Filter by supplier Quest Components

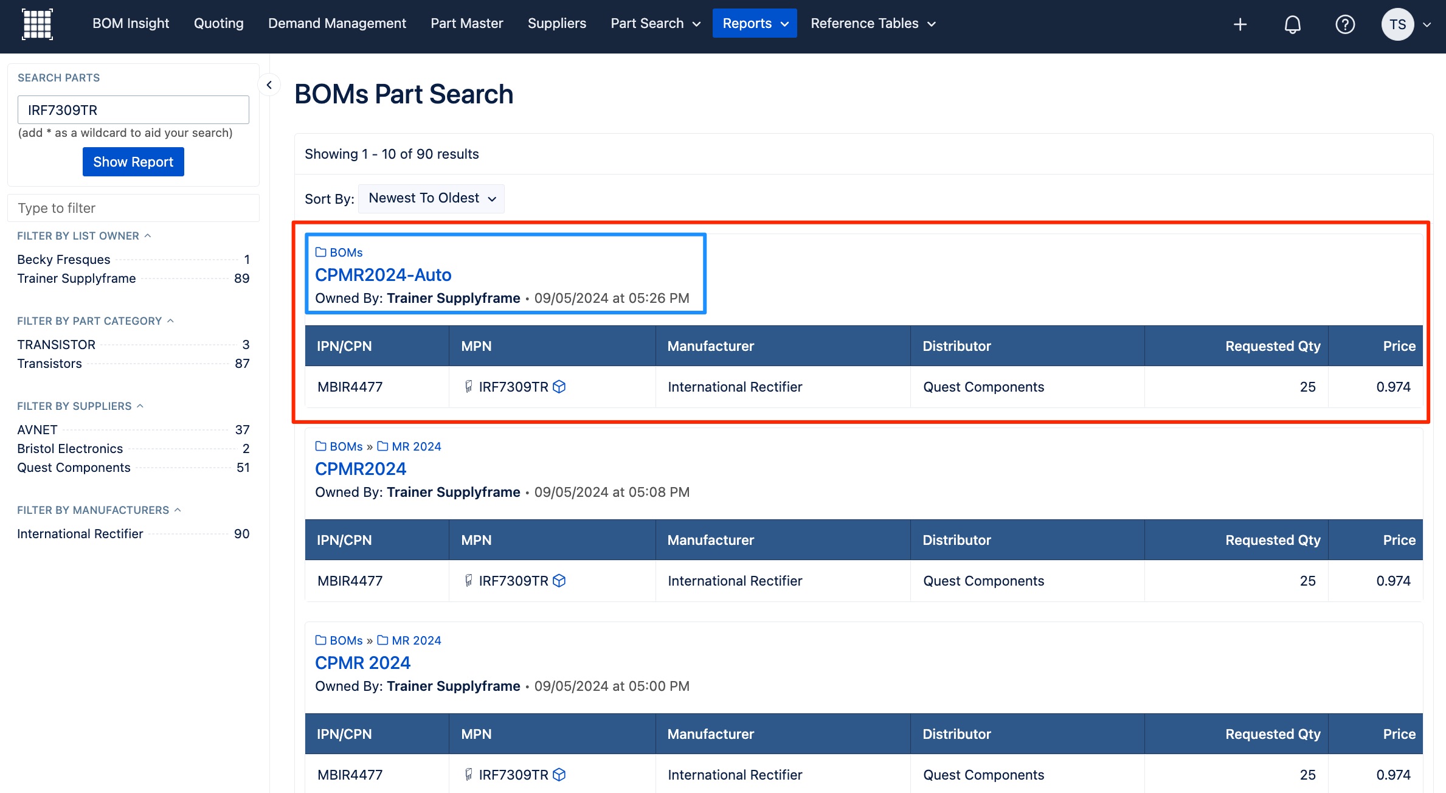point(133,468)
